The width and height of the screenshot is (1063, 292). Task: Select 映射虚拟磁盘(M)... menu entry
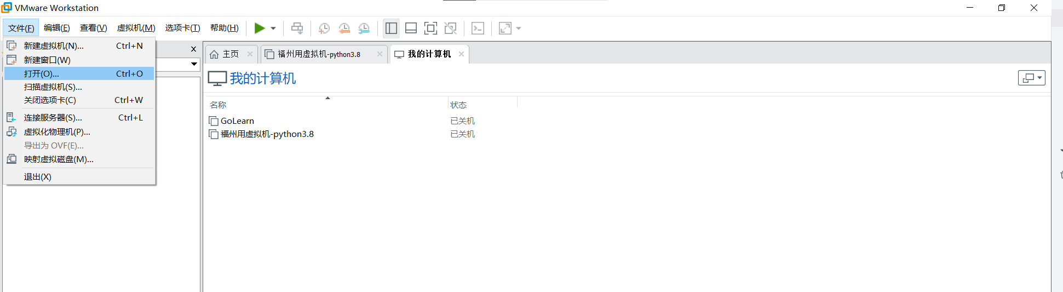[x=79, y=159]
